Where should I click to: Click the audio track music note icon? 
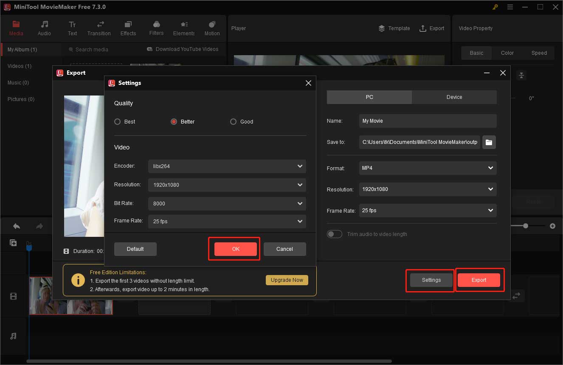pyautogui.click(x=13, y=336)
